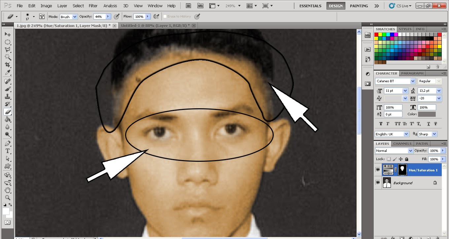
Task: Toggle lock transparent pixels
Action: tap(389, 159)
